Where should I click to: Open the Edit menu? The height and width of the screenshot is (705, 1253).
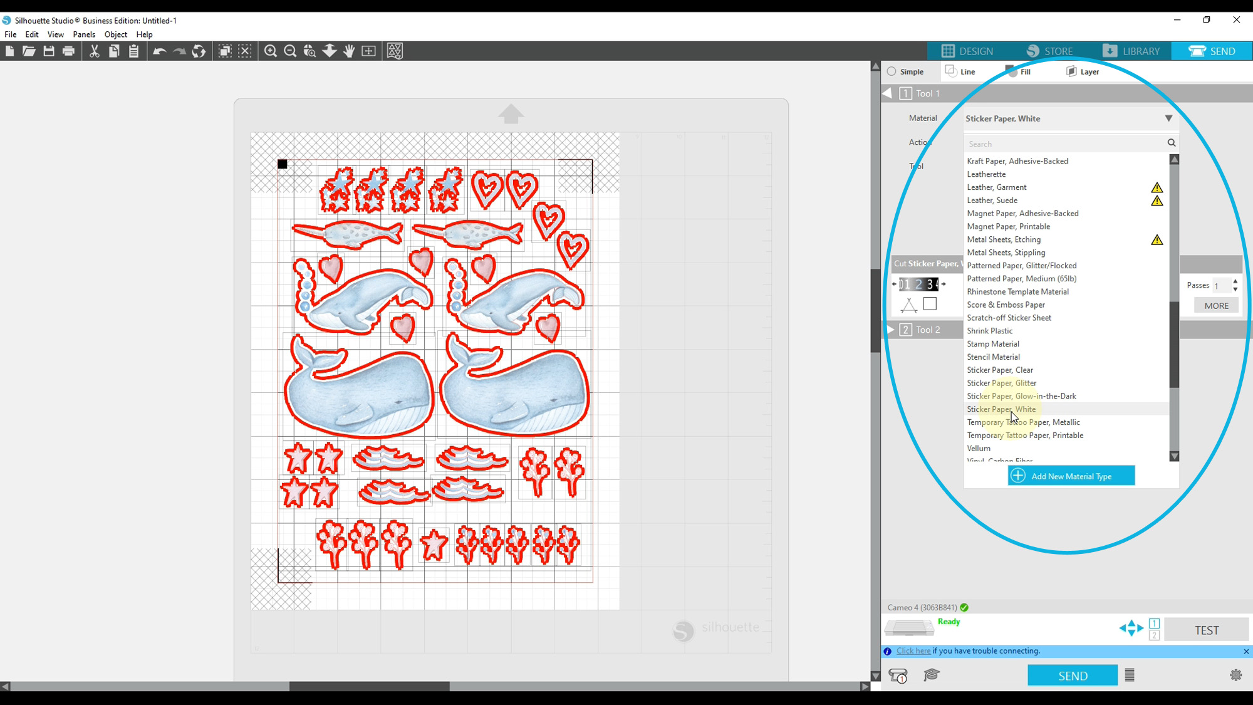click(32, 34)
